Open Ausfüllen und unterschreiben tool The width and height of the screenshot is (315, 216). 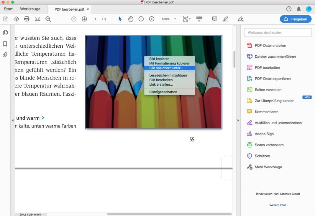click(x=274, y=123)
